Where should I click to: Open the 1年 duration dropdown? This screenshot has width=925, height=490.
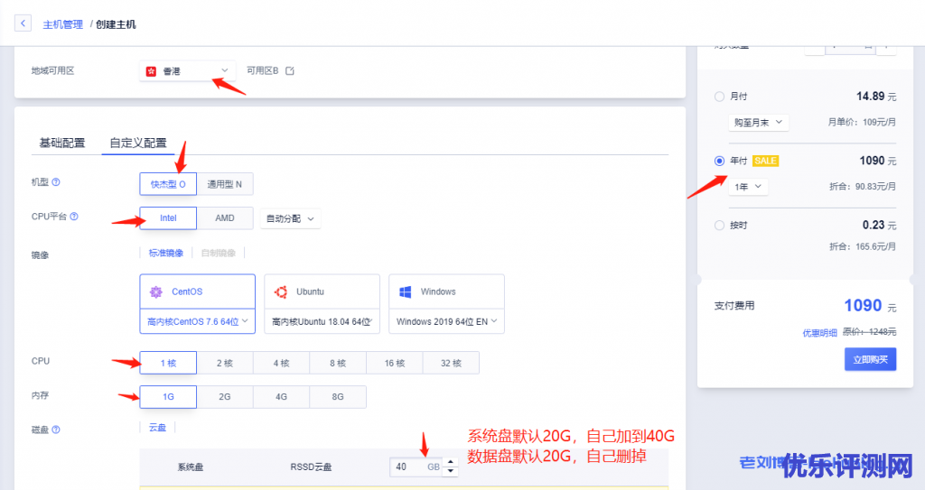748,186
